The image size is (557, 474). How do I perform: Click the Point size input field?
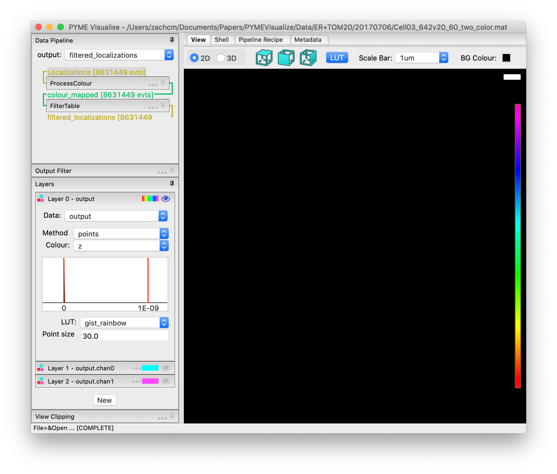124,335
